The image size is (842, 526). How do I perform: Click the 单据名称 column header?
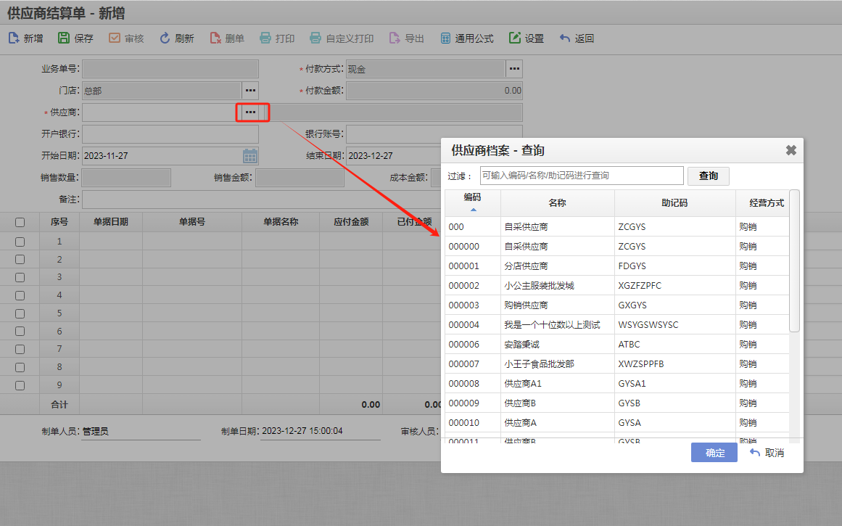(281, 222)
